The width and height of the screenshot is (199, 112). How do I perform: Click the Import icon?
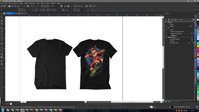click(x=42, y=6)
